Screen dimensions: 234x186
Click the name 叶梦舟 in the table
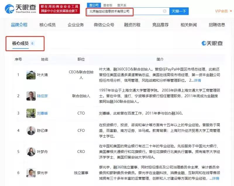(42, 152)
